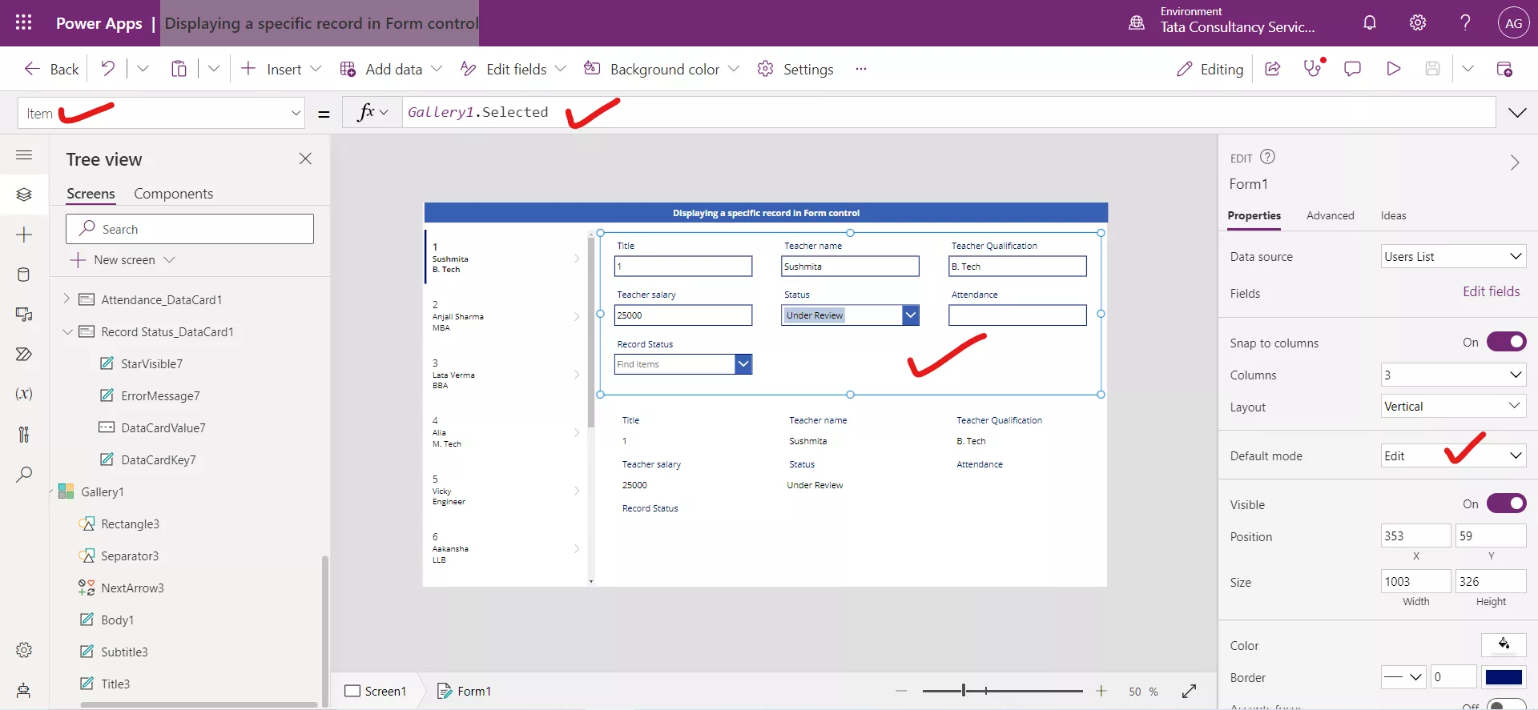Open toolbar Settings button
Screen dimensions: 1538x710
coord(795,69)
